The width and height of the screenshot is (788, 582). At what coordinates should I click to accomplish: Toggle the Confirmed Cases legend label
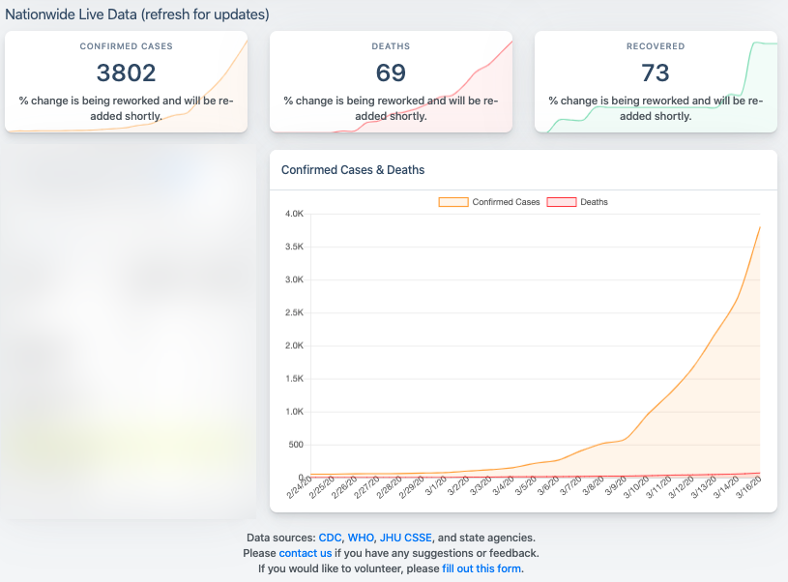pos(506,202)
